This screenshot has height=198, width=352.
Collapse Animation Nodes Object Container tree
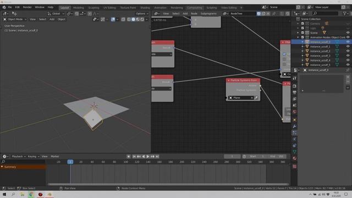[x=298, y=37]
